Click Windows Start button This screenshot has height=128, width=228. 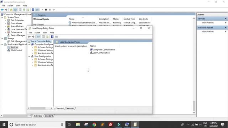click(4, 124)
